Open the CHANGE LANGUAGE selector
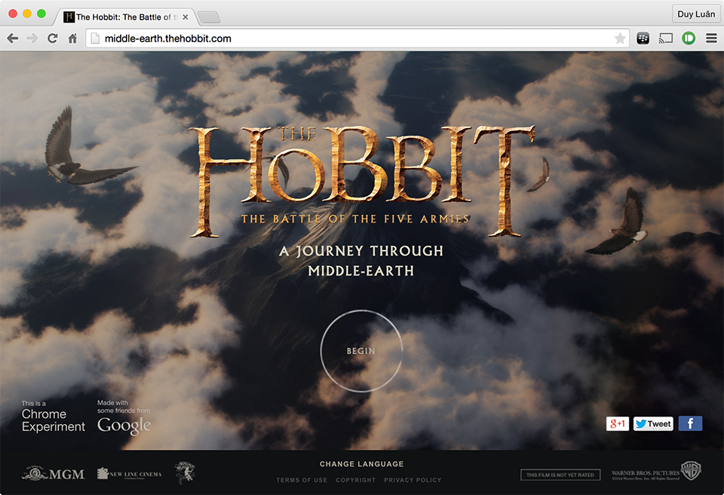The image size is (724, 495). pyautogui.click(x=361, y=464)
